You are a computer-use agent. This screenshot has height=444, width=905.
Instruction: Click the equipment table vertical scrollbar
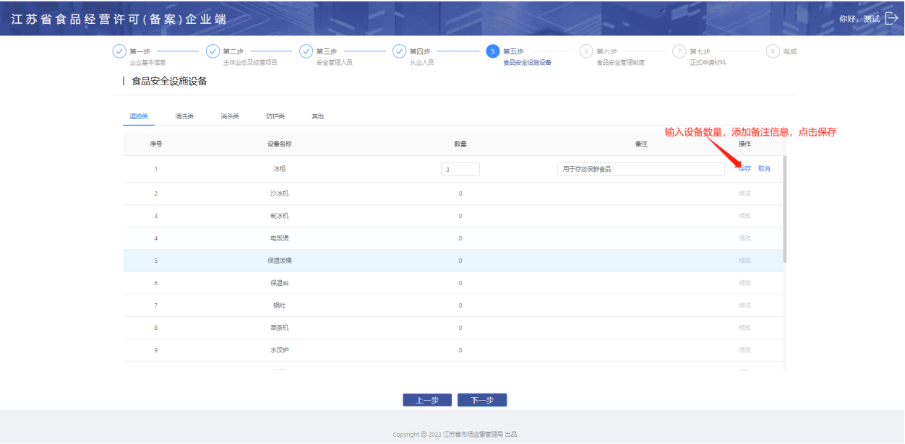tap(785, 209)
